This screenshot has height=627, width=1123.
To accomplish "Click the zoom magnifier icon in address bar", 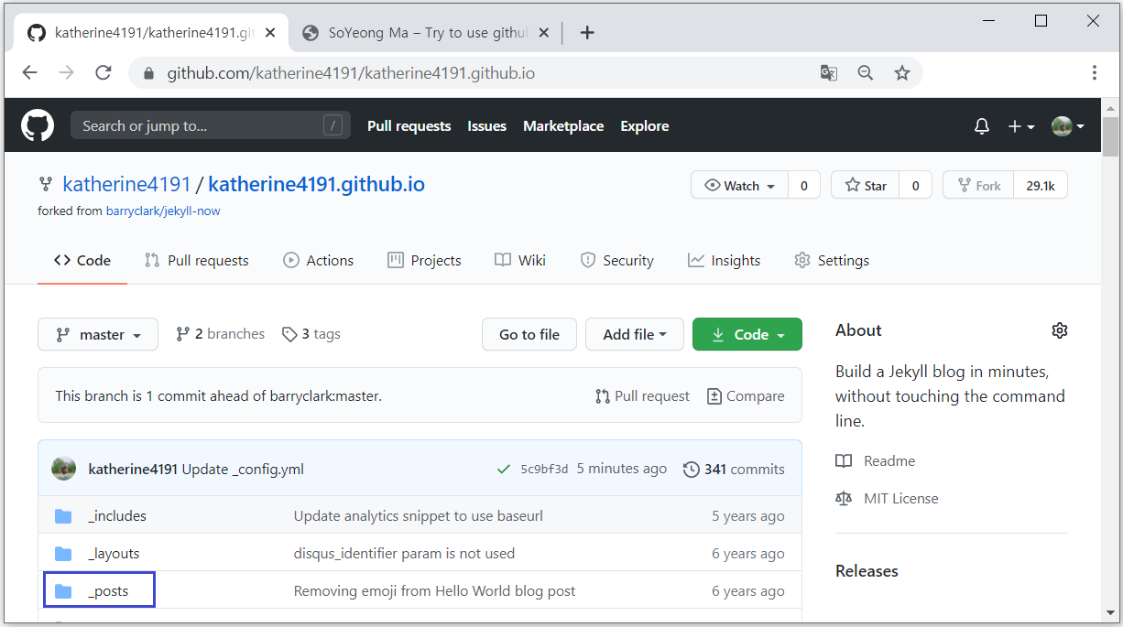I will click(x=866, y=72).
